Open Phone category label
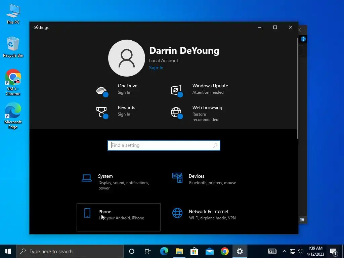Screen dimensions: 344x258 105,212
